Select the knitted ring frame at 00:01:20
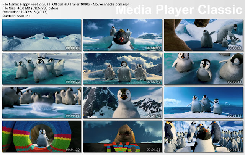This screenshot has height=155, width=245. [42, 136]
